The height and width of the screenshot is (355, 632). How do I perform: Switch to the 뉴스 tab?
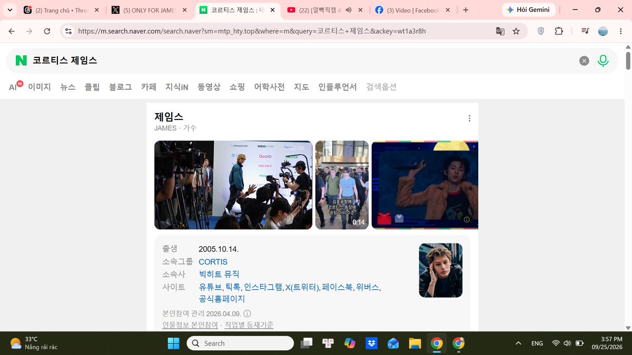tap(68, 87)
